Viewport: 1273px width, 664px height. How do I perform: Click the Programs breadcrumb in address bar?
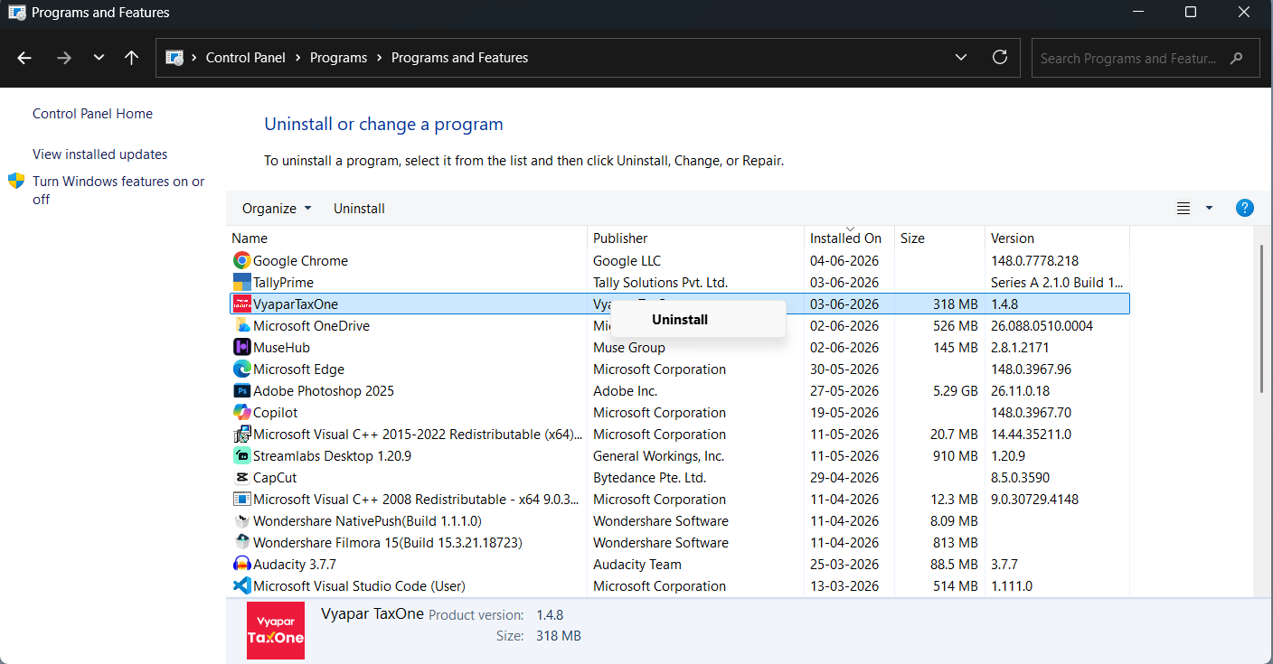click(x=339, y=58)
